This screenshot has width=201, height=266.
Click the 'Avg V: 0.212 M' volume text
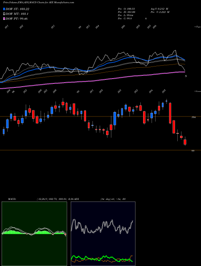pos(160,8)
